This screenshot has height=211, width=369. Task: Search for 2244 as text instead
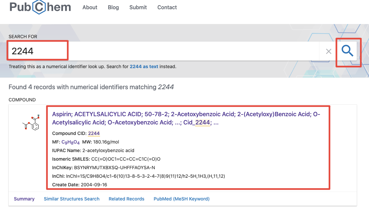pos(144,66)
